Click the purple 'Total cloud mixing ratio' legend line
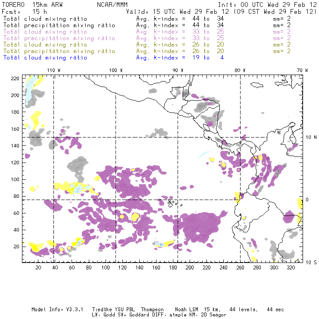The width and height of the screenshot is (319, 319). click(x=45, y=32)
